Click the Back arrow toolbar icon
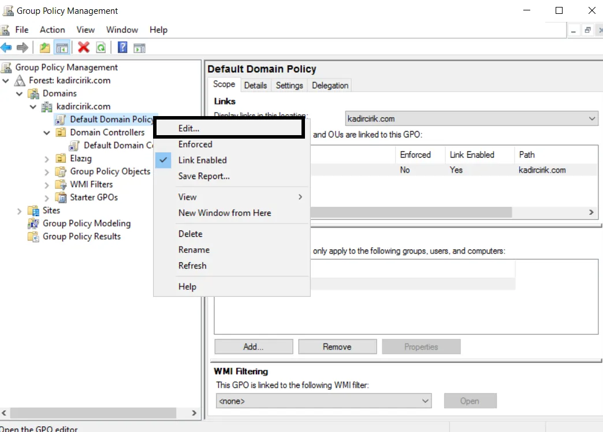This screenshot has height=432, width=603. tap(6, 48)
